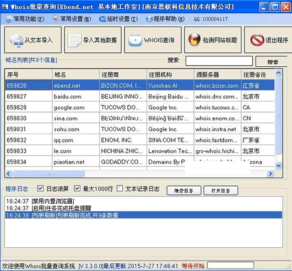Click the 退出程序 button

(268, 40)
